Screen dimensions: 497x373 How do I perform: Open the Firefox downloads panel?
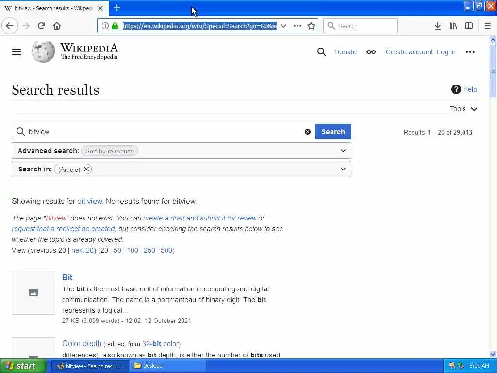438,26
